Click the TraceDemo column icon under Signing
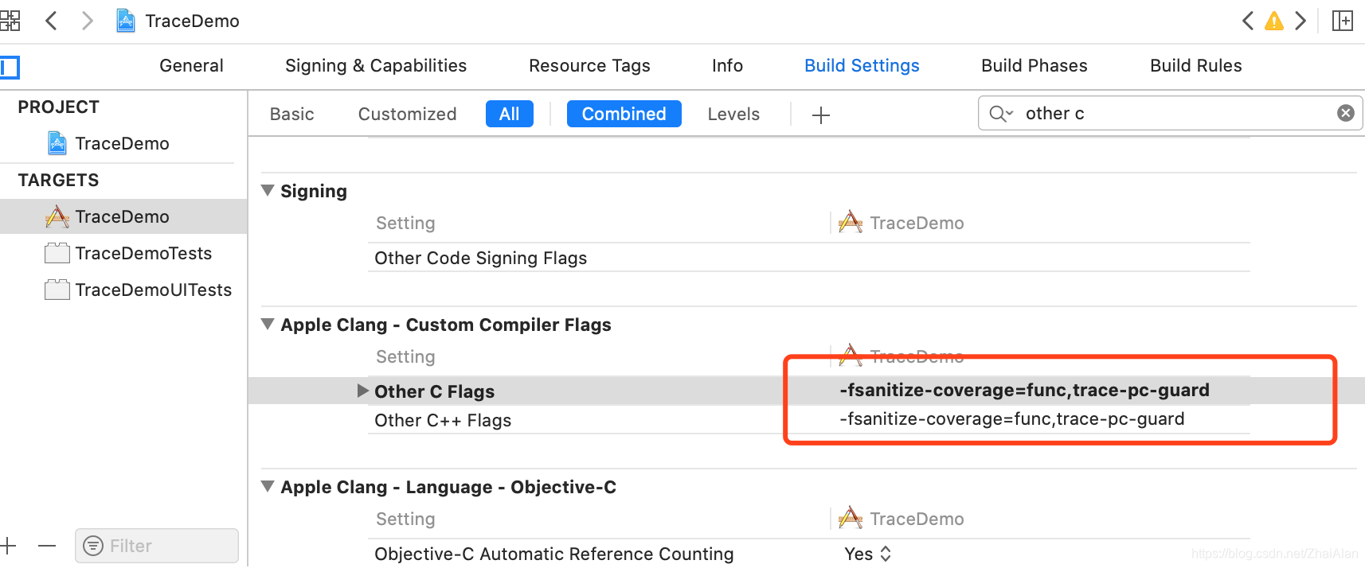1365x568 pixels. click(851, 223)
